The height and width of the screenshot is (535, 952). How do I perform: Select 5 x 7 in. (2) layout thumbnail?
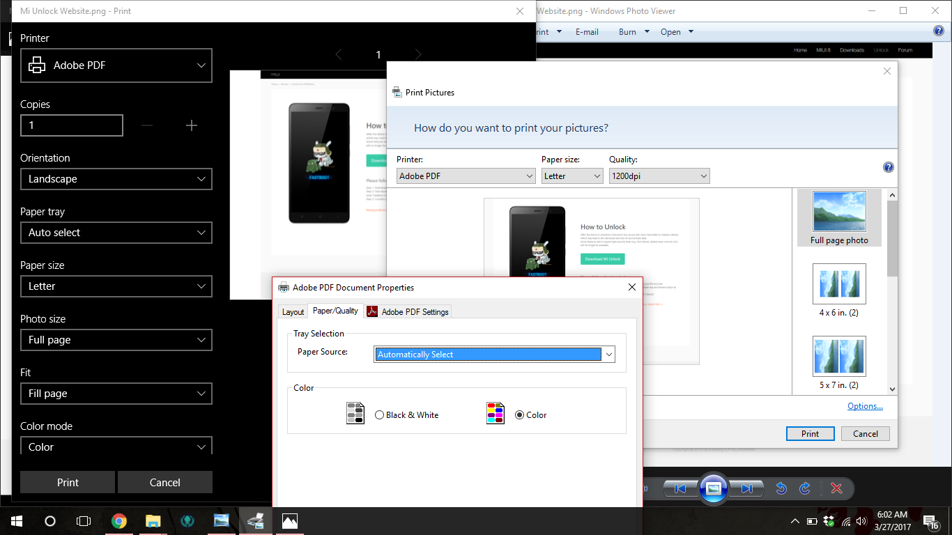pos(839,362)
